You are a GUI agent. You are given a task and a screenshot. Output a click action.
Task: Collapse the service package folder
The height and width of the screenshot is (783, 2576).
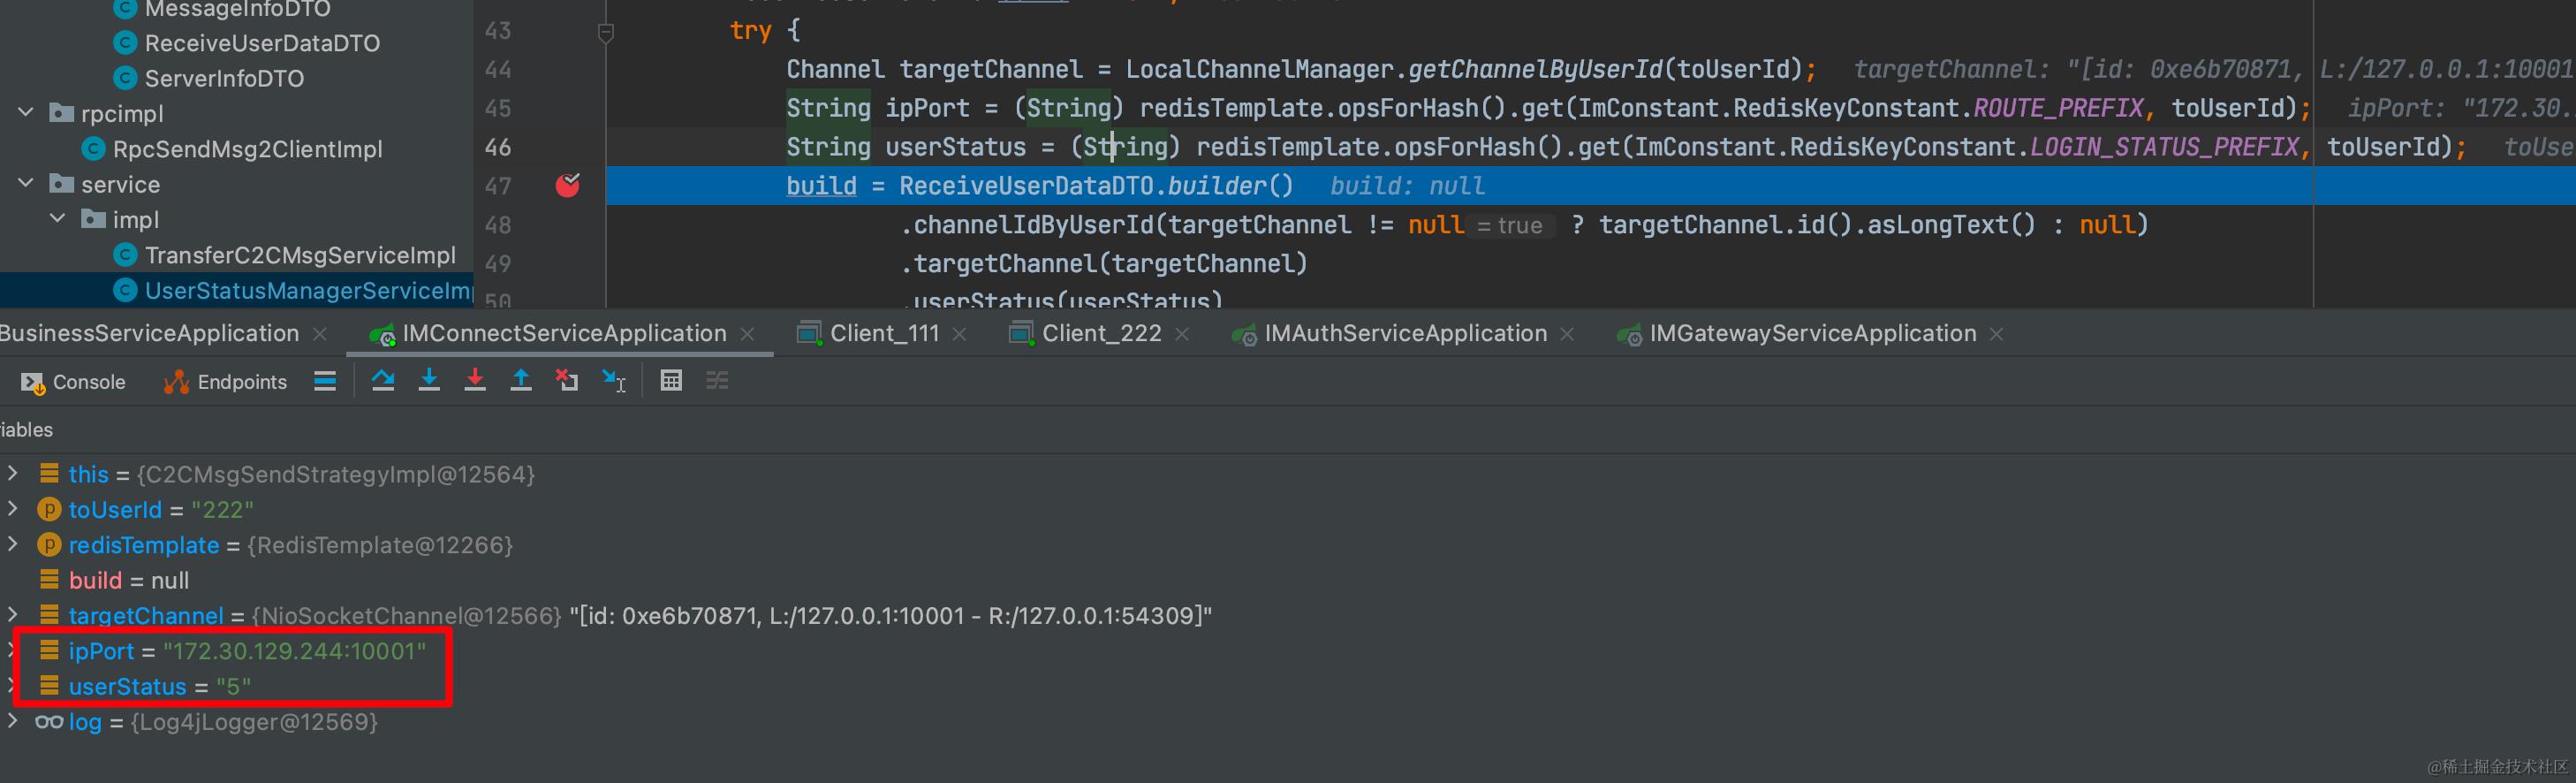(27, 183)
